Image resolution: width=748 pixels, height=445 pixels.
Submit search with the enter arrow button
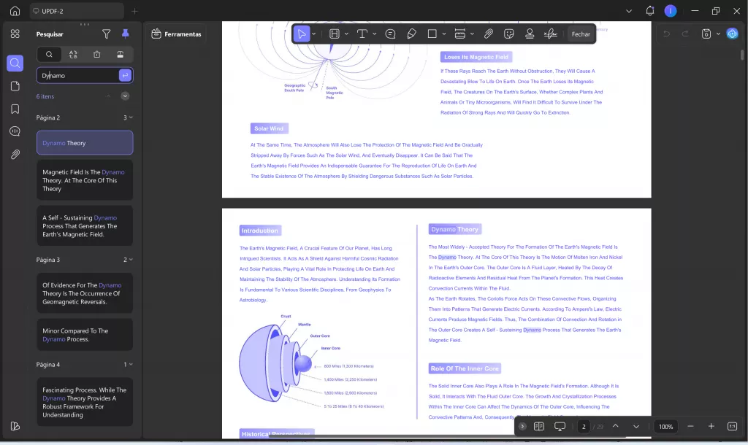click(x=125, y=75)
